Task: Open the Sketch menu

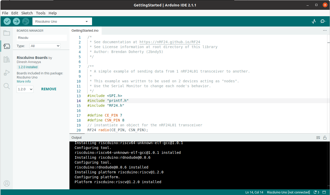Action: (x=27, y=13)
